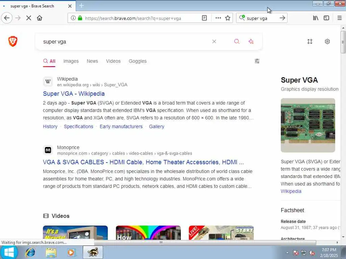Screen dimensions: 346x259
Task: Open the Goggles tab
Action: (x=138, y=61)
